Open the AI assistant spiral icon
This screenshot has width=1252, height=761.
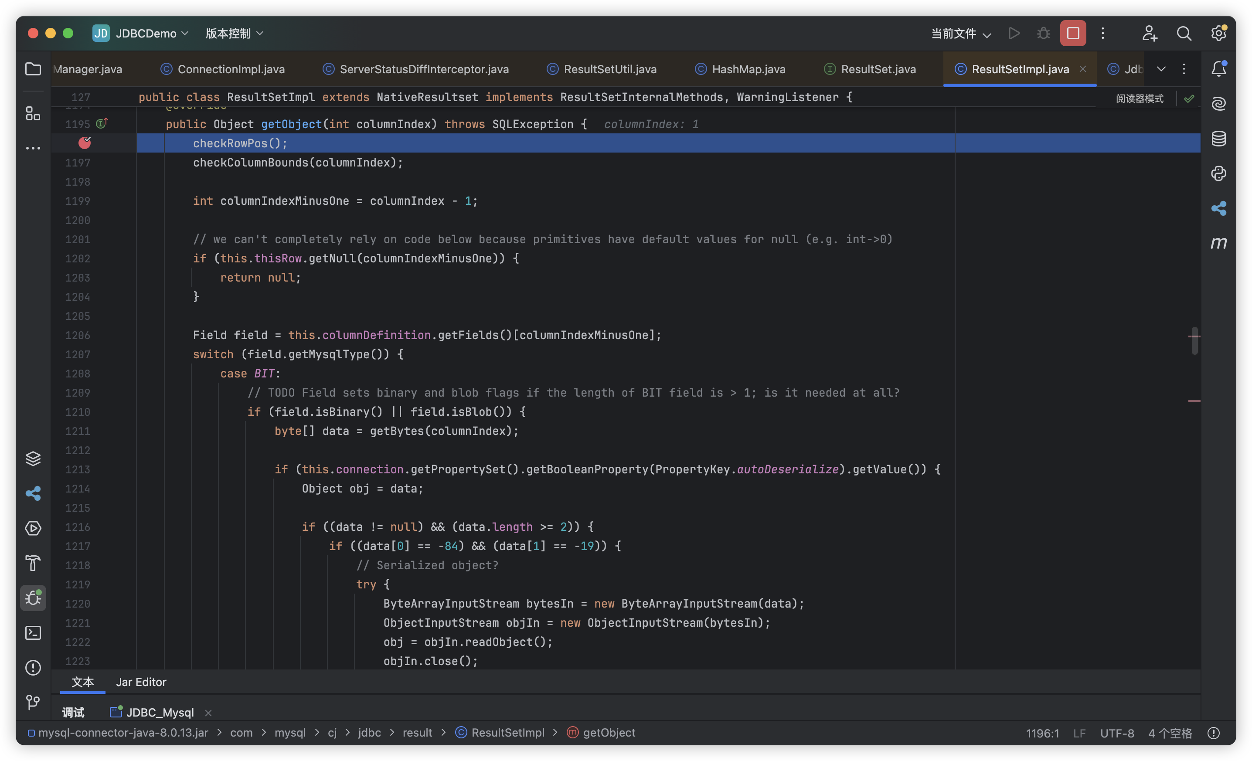(x=1218, y=104)
